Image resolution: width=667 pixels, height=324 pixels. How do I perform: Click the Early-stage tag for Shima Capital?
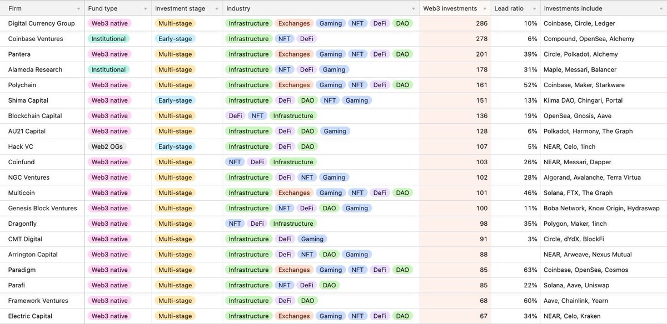pyautogui.click(x=175, y=100)
